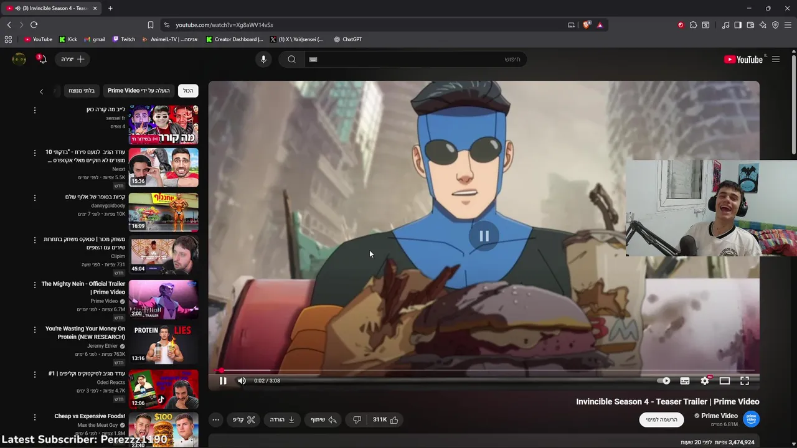
Task: Bookmark this page with the bookmark icon
Action: coord(151,25)
